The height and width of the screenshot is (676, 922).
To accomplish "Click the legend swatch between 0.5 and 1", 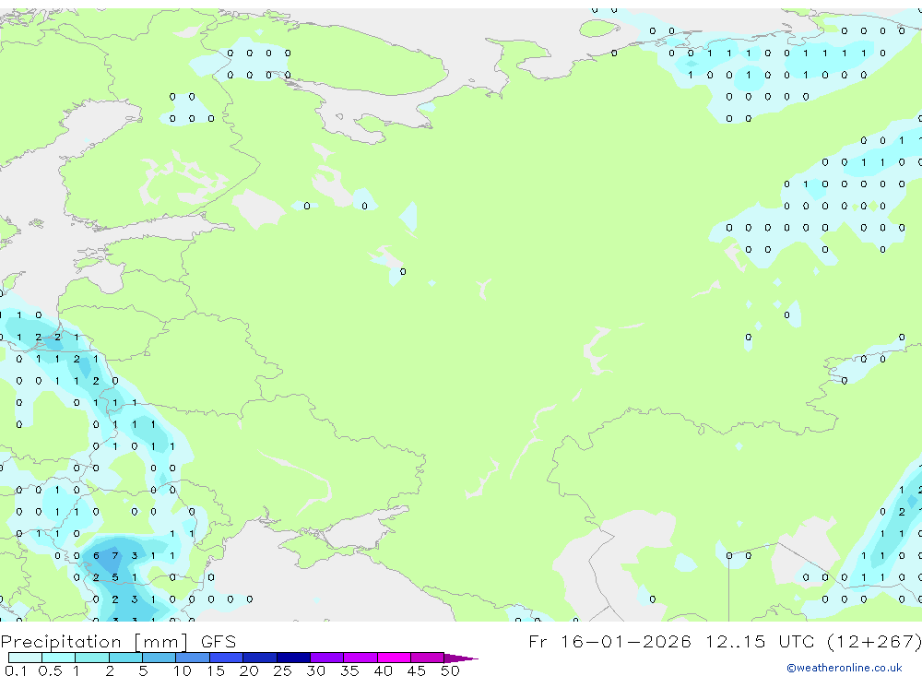I will tap(59, 658).
